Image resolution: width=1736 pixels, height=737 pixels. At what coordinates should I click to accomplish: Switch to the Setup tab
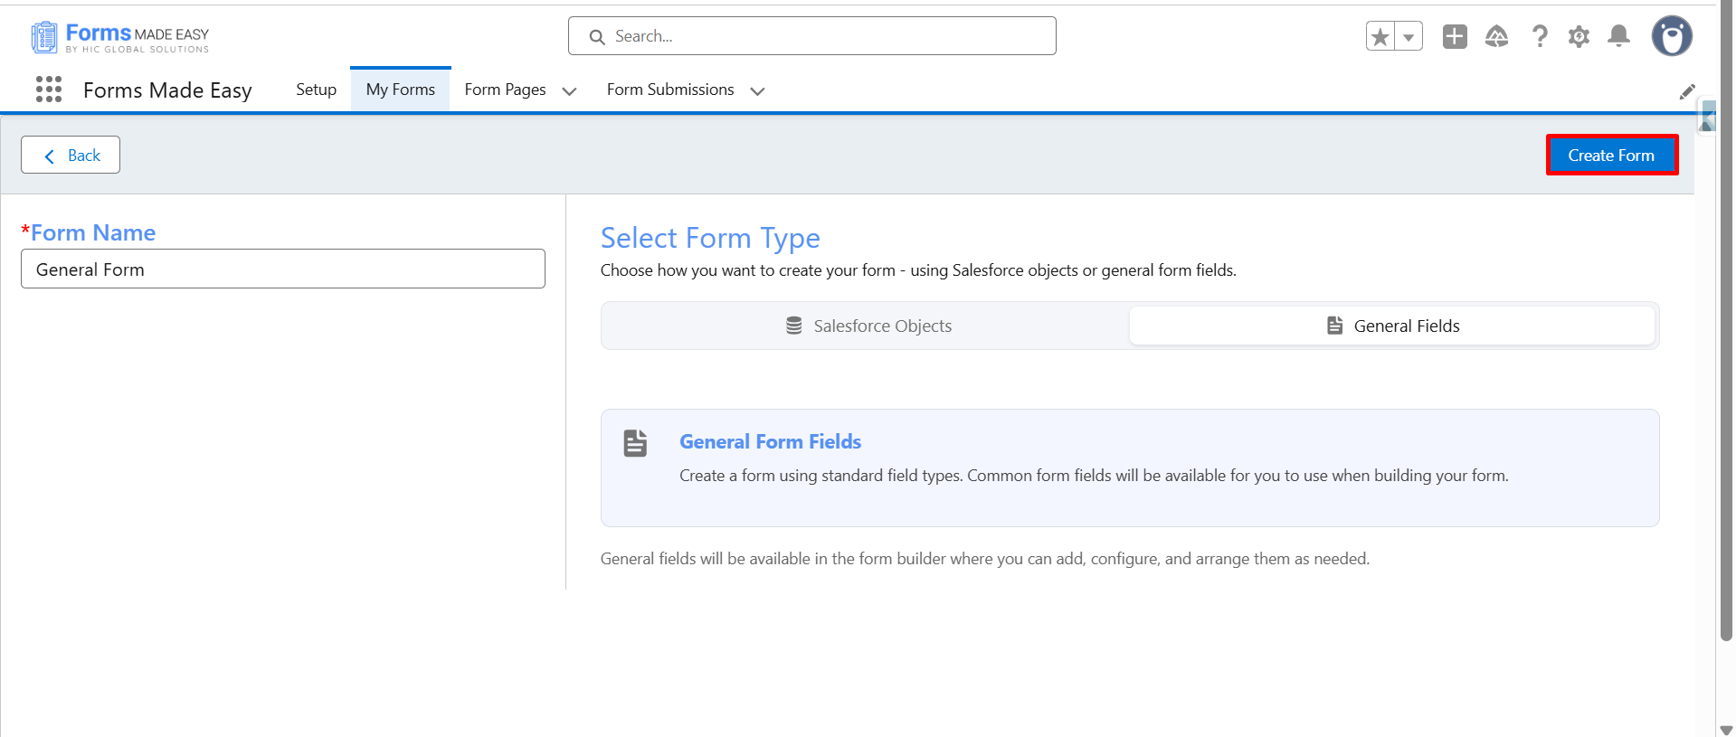(x=316, y=90)
